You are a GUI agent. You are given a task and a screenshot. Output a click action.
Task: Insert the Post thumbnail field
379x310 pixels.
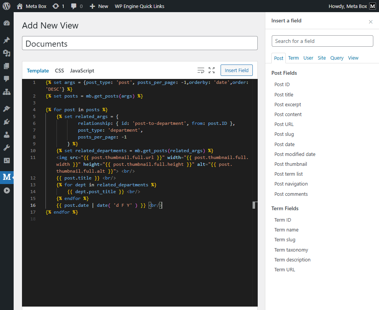(x=291, y=164)
